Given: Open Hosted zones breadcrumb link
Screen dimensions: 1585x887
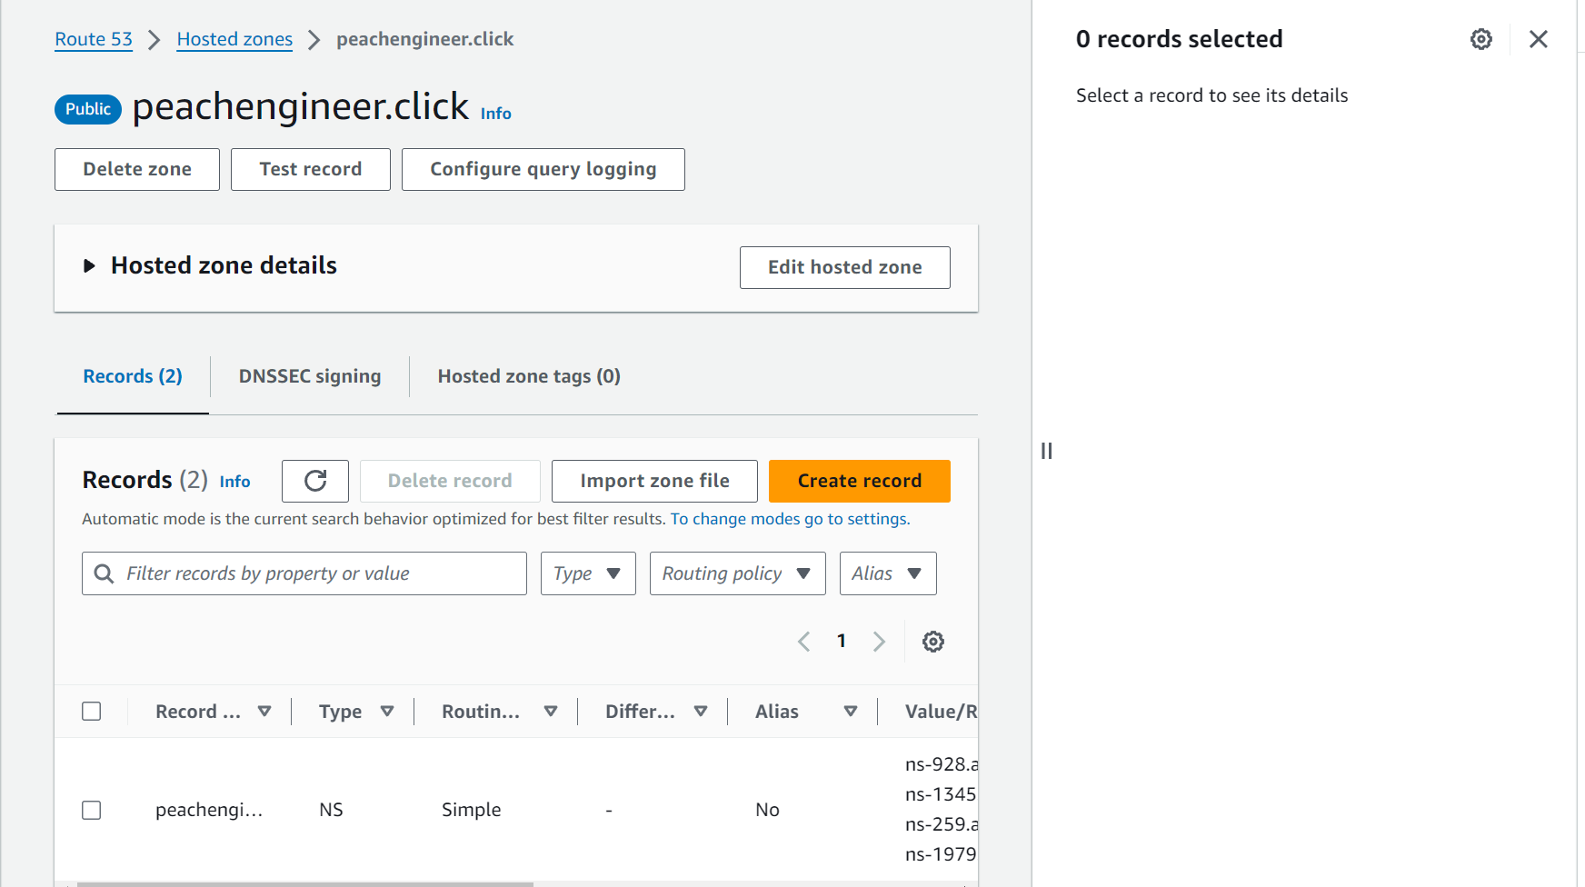Looking at the screenshot, I should point(234,39).
